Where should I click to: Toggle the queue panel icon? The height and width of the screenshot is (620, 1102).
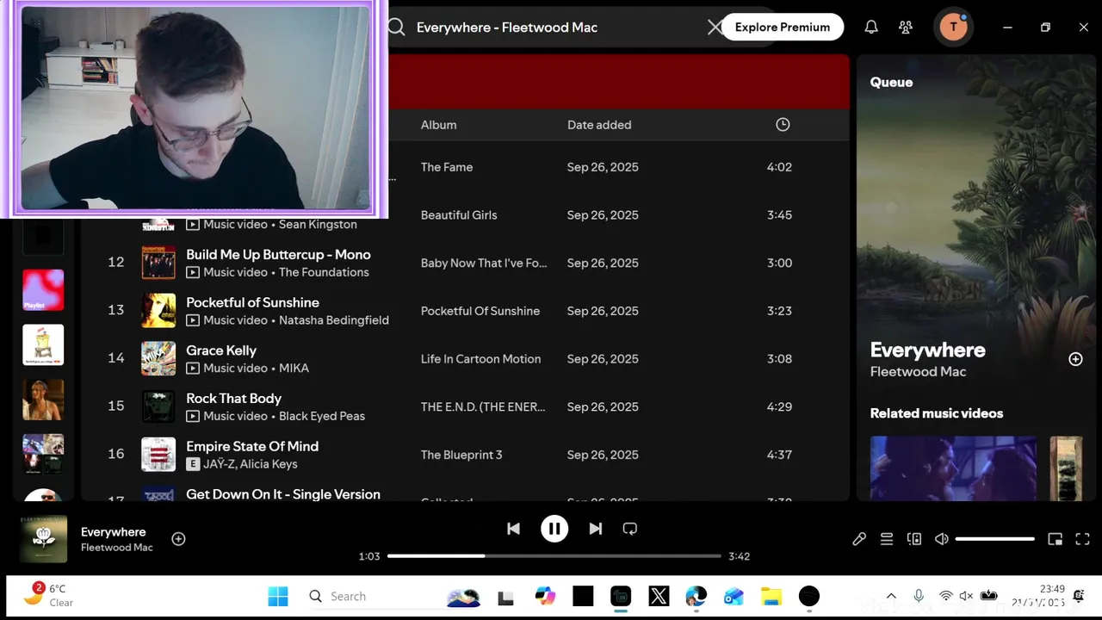click(x=887, y=539)
